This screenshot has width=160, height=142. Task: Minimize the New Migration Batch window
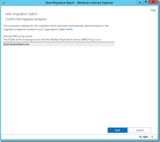click(140, 2)
